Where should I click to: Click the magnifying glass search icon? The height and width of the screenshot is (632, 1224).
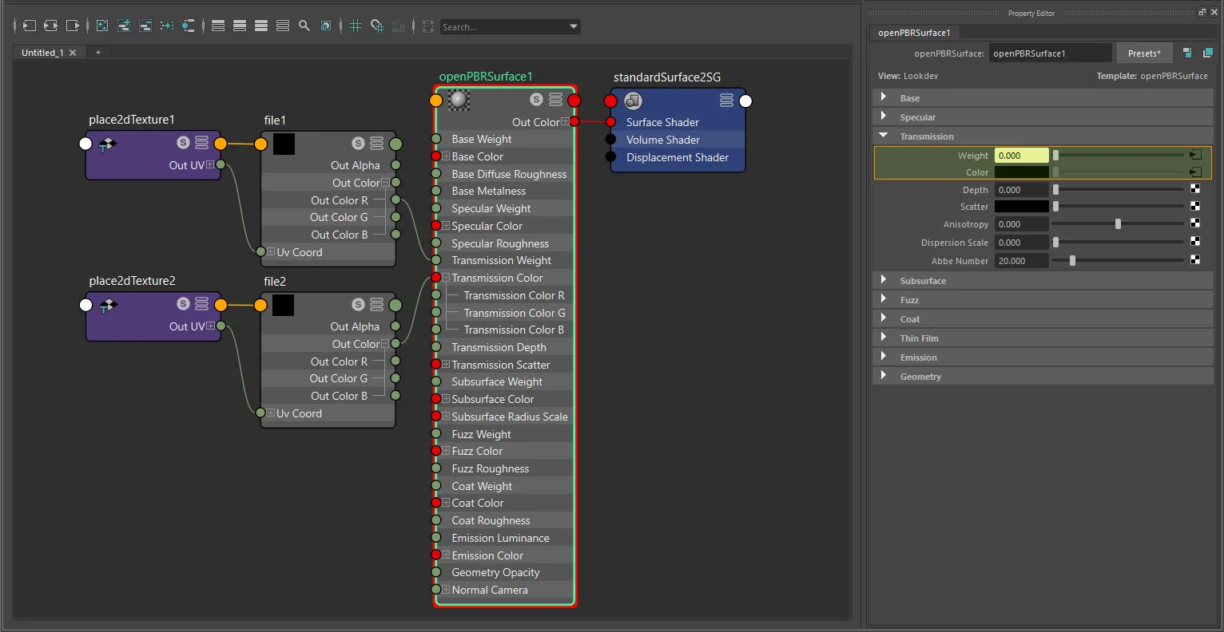(304, 26)
